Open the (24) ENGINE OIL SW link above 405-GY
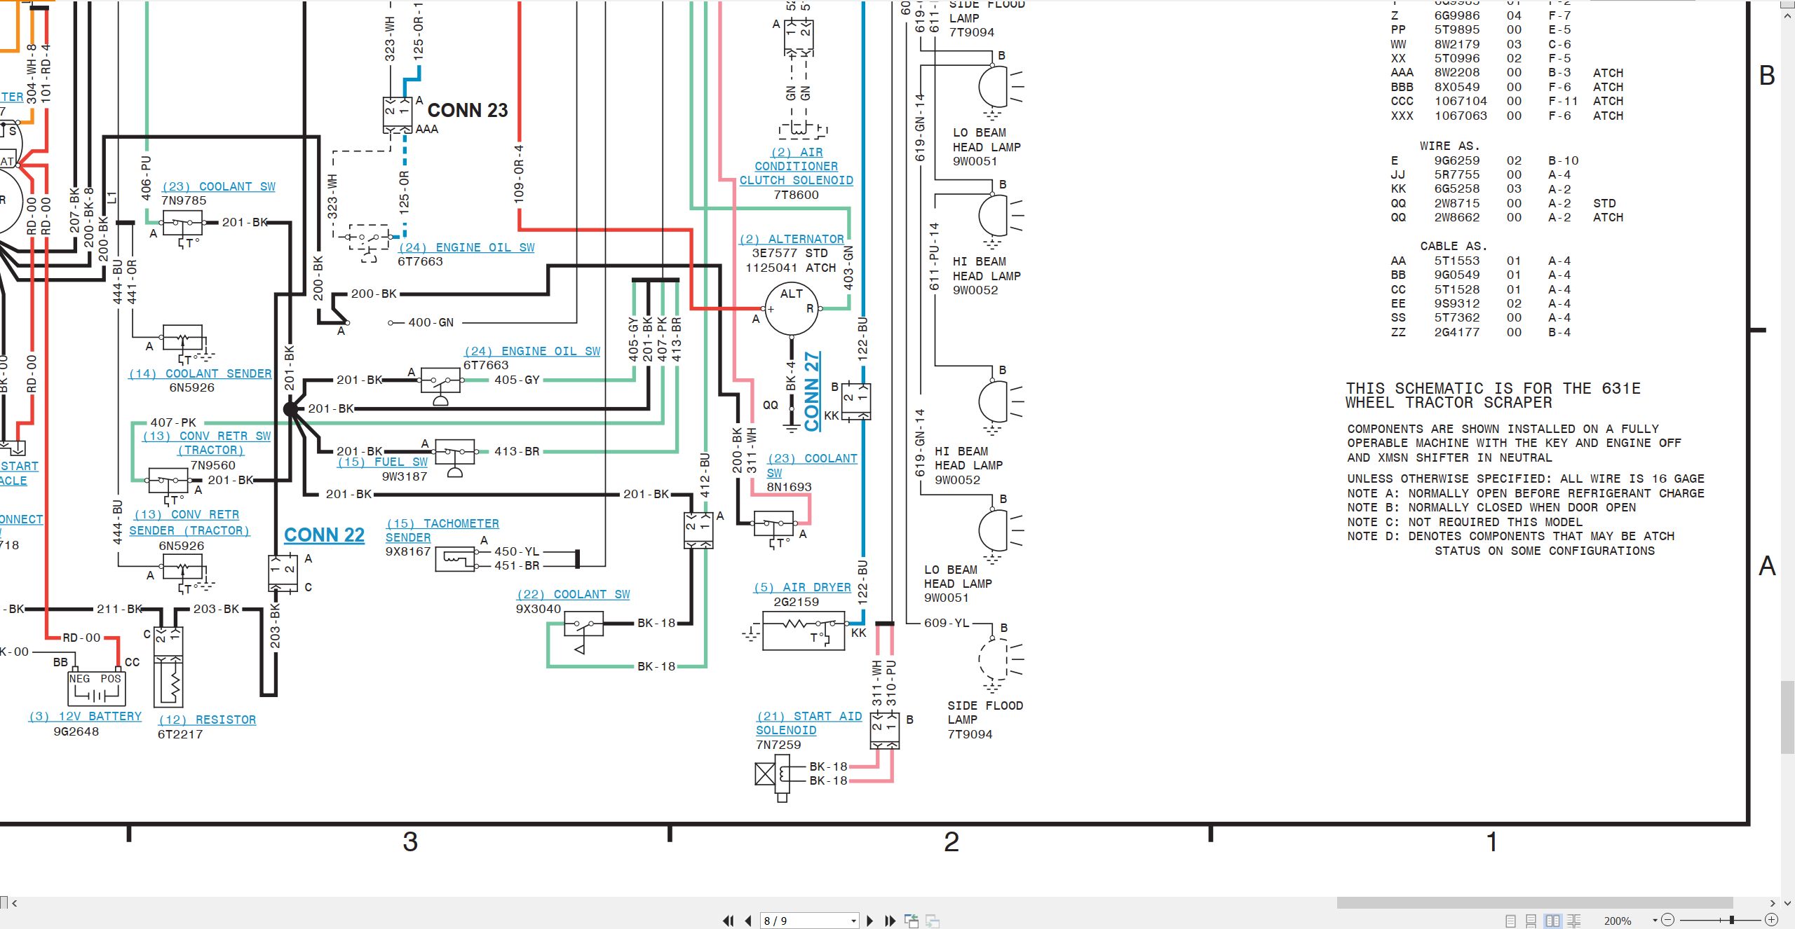Image resolution: width=1795 pixels, height=929 pixels. click(x=532, y=351)
